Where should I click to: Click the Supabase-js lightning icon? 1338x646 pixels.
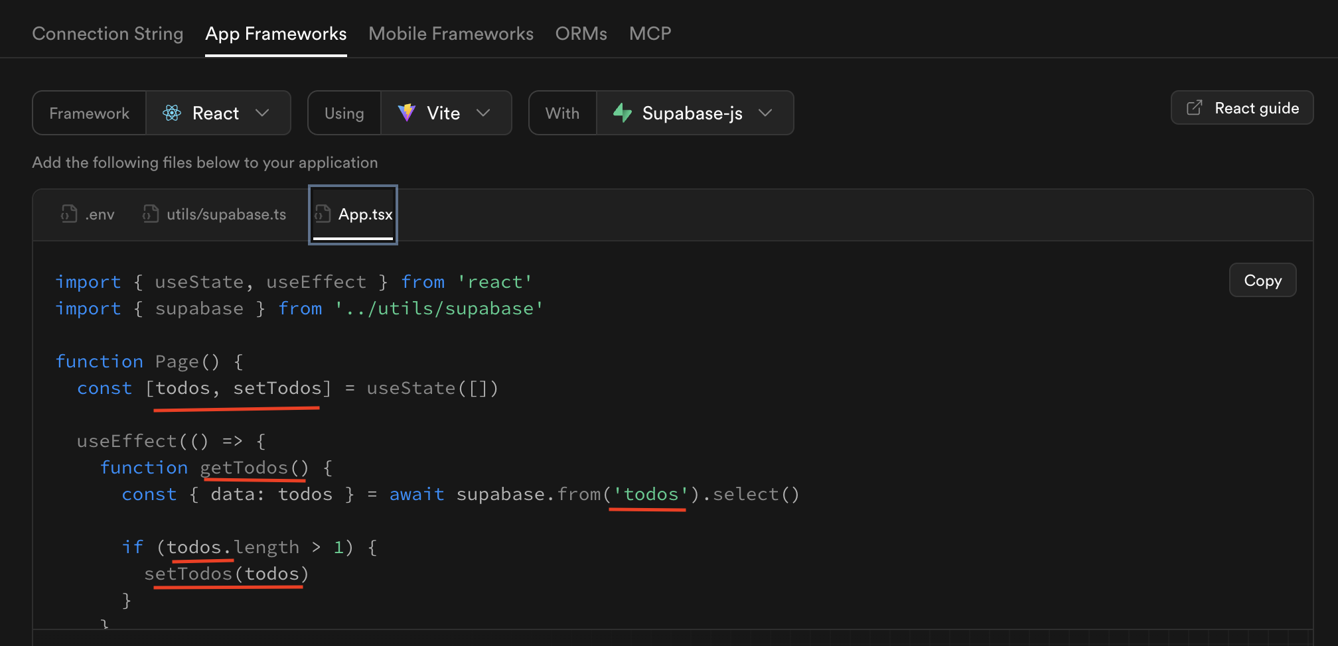tap(623, 113)
